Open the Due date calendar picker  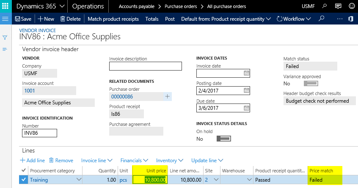point(247,108)
